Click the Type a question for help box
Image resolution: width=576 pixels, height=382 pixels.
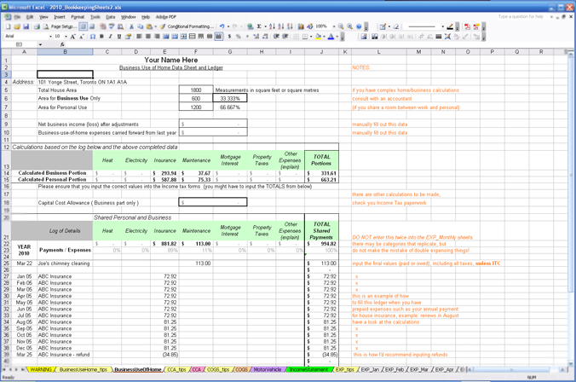pyautogui.click(x=521, y=16)
